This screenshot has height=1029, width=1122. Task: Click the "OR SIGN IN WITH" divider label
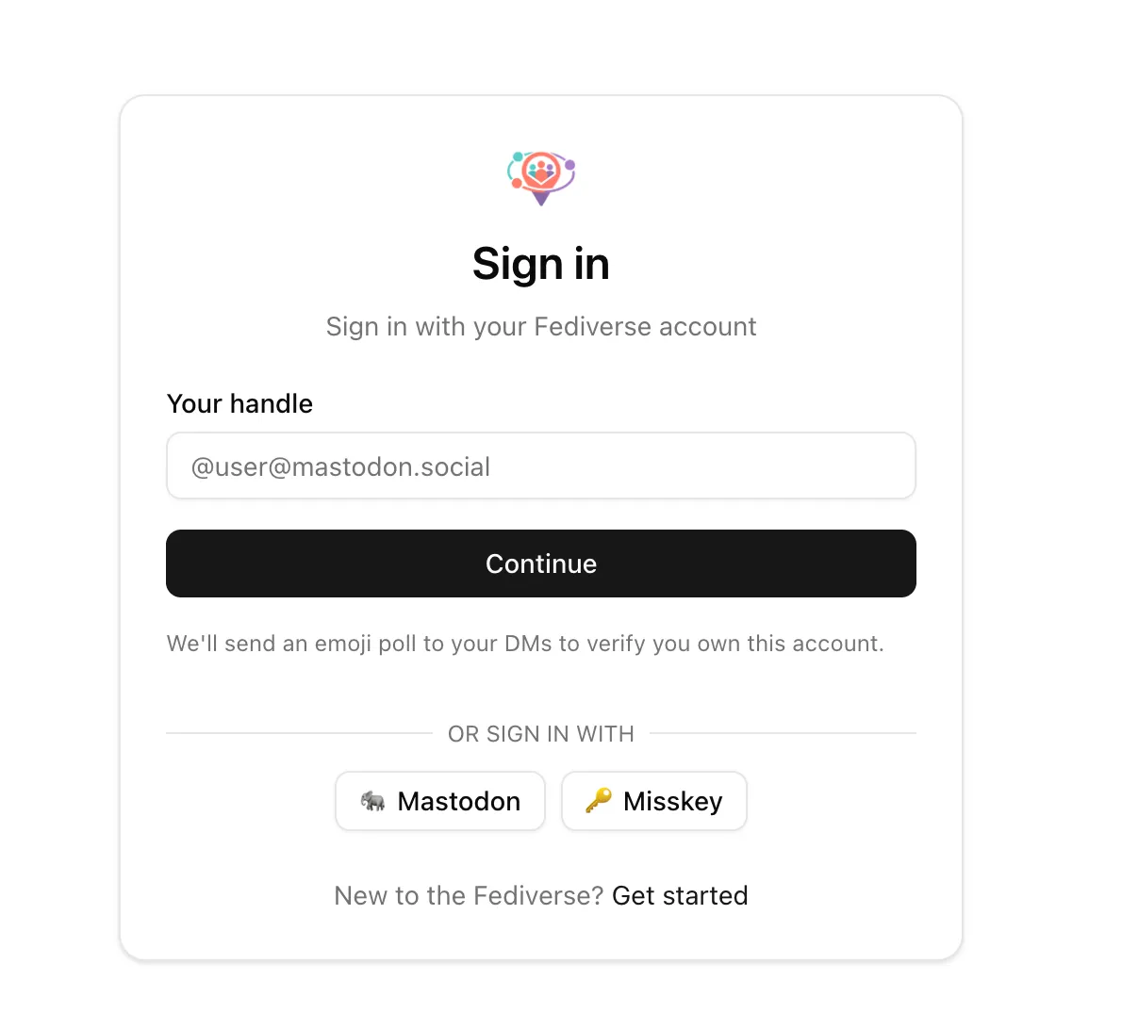541,734
